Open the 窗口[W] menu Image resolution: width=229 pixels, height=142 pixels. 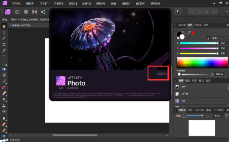coord(140,4)
